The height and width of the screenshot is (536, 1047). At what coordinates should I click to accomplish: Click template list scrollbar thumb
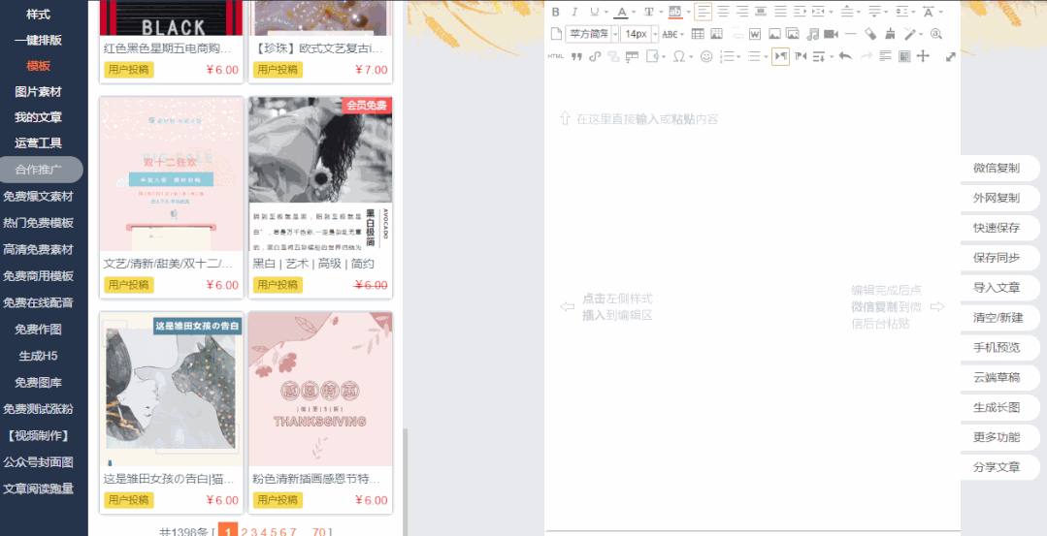405,483
